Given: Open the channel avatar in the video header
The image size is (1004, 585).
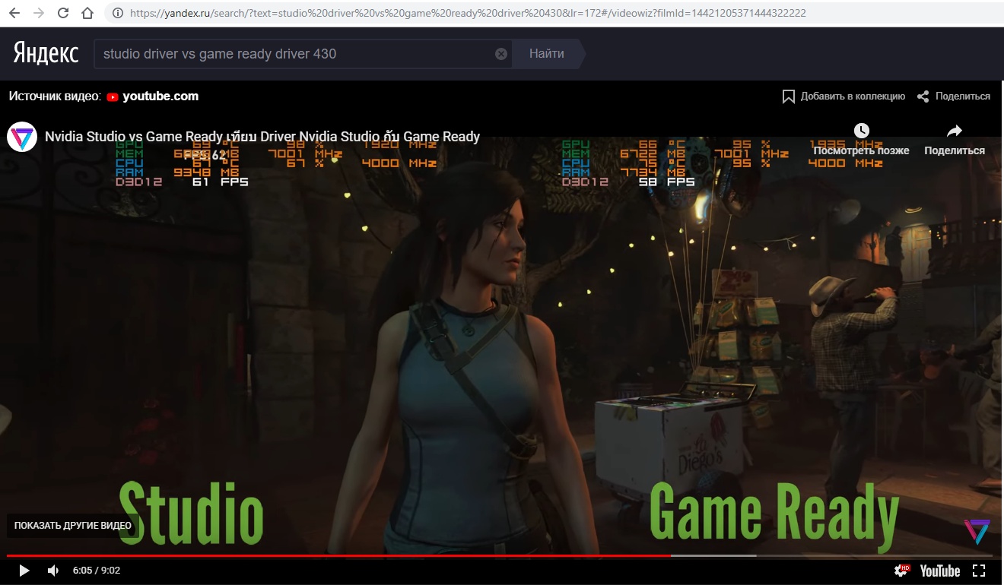Looking at the screenshot, I should coord(22,137).
